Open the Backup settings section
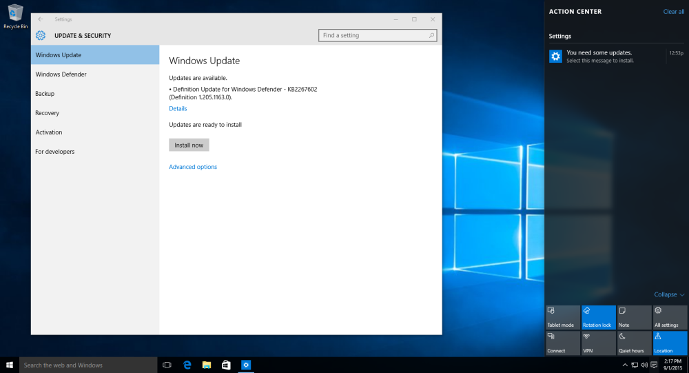The image size is (689, 373). tap(95, 94)
